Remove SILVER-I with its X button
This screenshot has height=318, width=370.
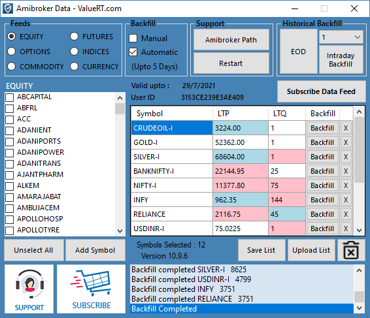(x=346, y=157)
